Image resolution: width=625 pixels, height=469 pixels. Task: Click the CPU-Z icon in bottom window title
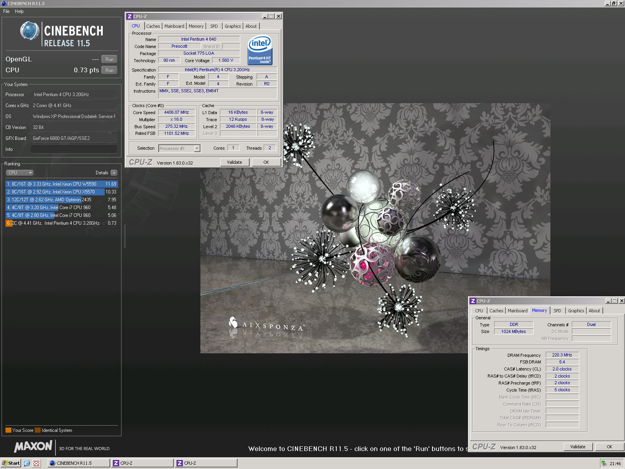click(473, 301)
